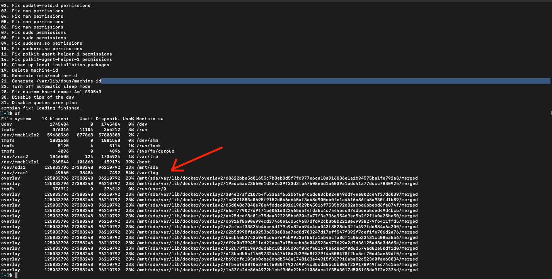Click the "/var/log" mount point
The image size is (552, 279).
tap(147, 173)
